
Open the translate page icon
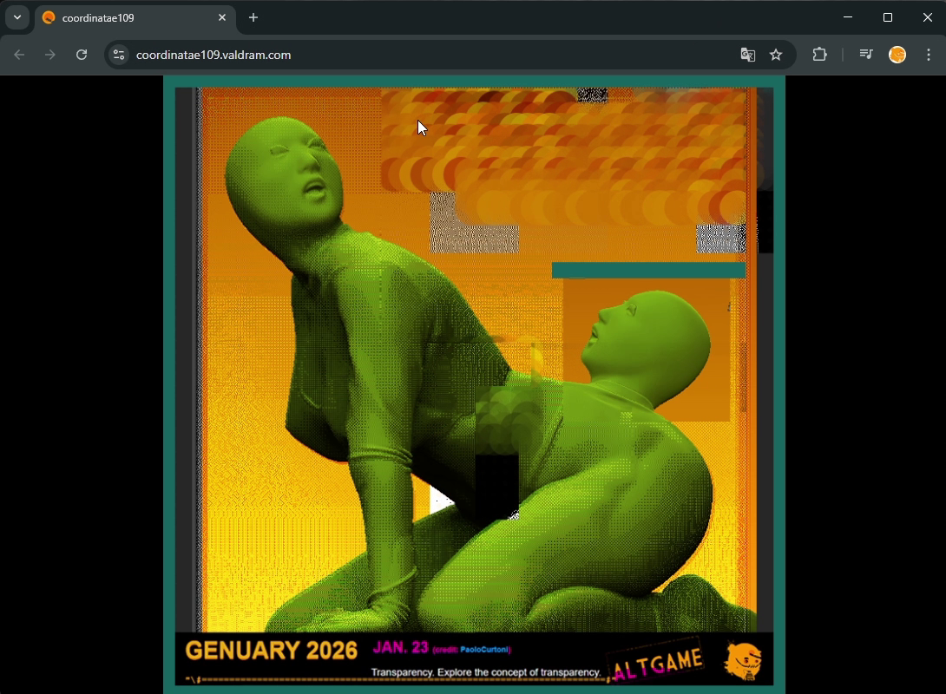747,55
